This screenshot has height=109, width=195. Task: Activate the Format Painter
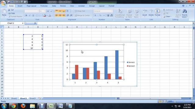point(15,16)
